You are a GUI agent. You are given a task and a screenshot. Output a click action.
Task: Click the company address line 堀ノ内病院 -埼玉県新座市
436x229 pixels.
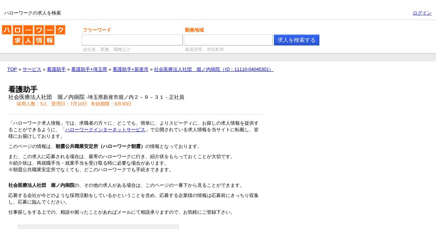pyautogui.click(x=96, y=97)
